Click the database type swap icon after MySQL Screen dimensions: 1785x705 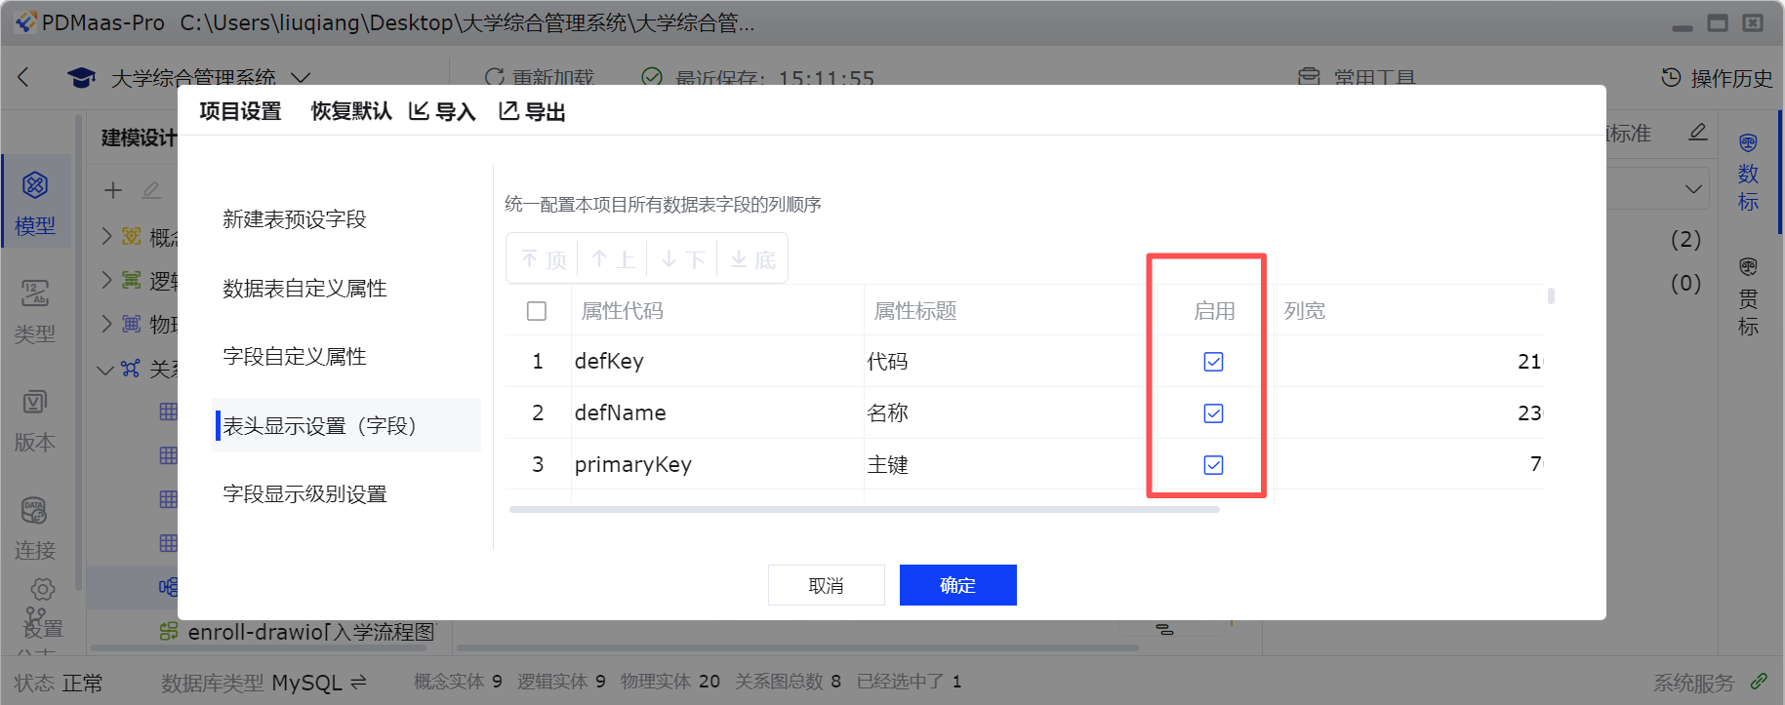click(x=358, y=683)
